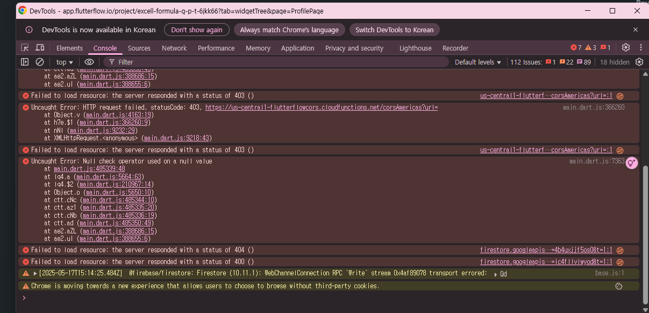Select the inspect element picker icon
The height and width of the screenshot is (313, 649).
click(25, 48)
